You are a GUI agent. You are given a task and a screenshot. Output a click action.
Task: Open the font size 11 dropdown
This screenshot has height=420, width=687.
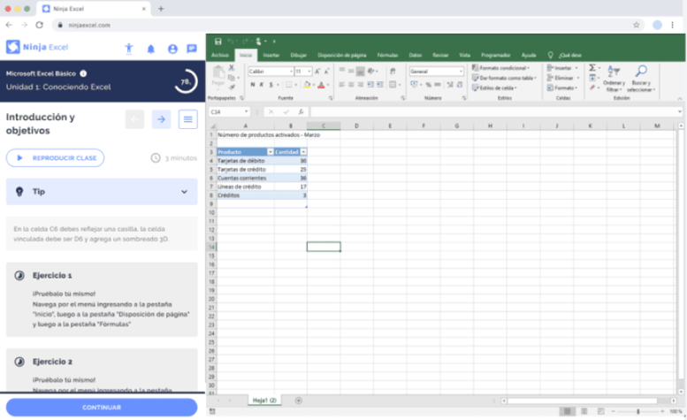pyautogui.click(x=309, y=71)
